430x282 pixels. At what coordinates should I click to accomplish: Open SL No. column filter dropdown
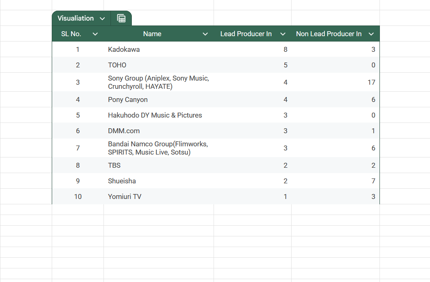coord(95,34)
